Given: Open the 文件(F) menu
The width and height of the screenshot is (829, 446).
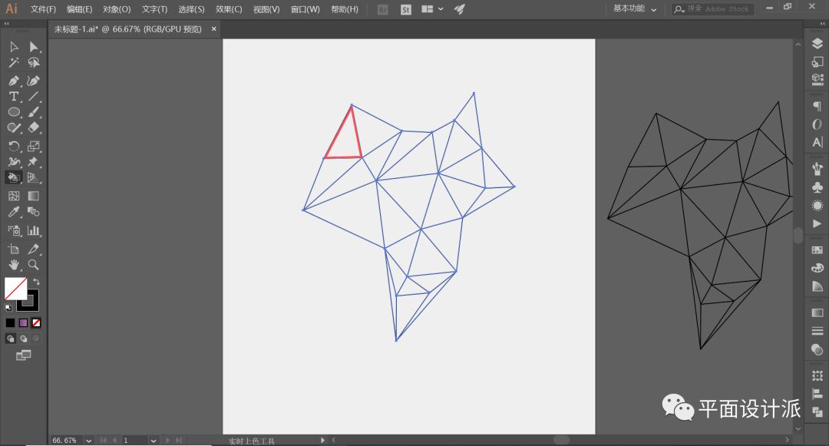Looking at the screenshot, I should click(x=43, y=9).
